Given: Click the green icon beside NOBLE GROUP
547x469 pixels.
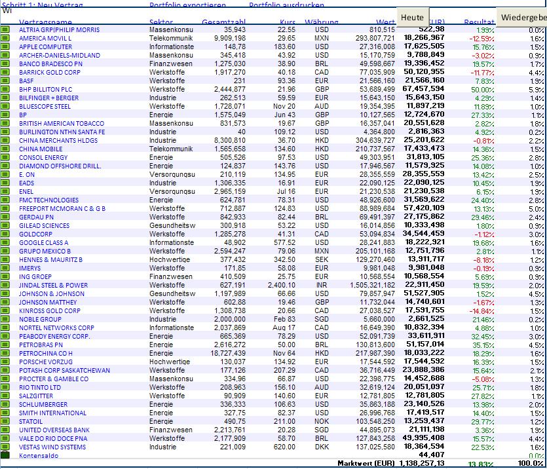Looking at the screenshot, I should (5, 319).
